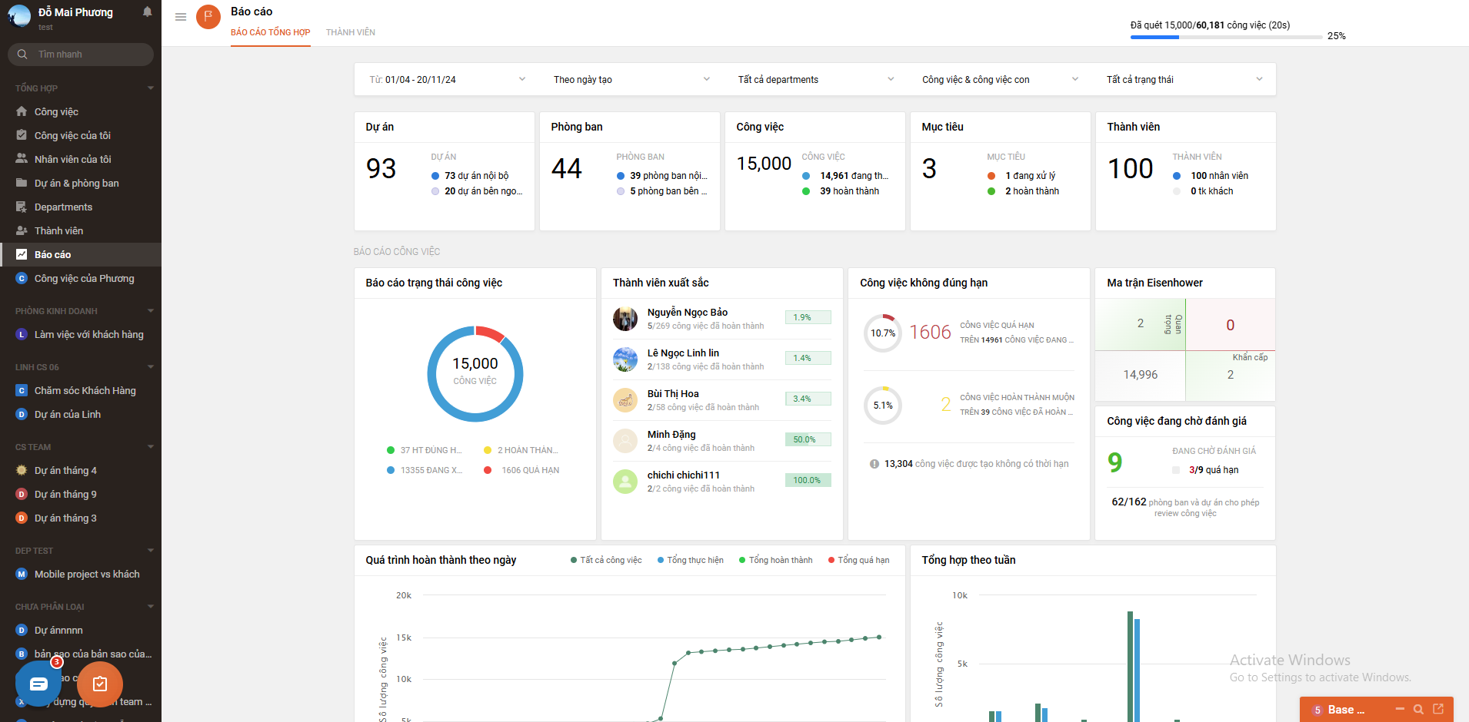Open Công việc của Phương sidebar item

(x=81, y=278)
